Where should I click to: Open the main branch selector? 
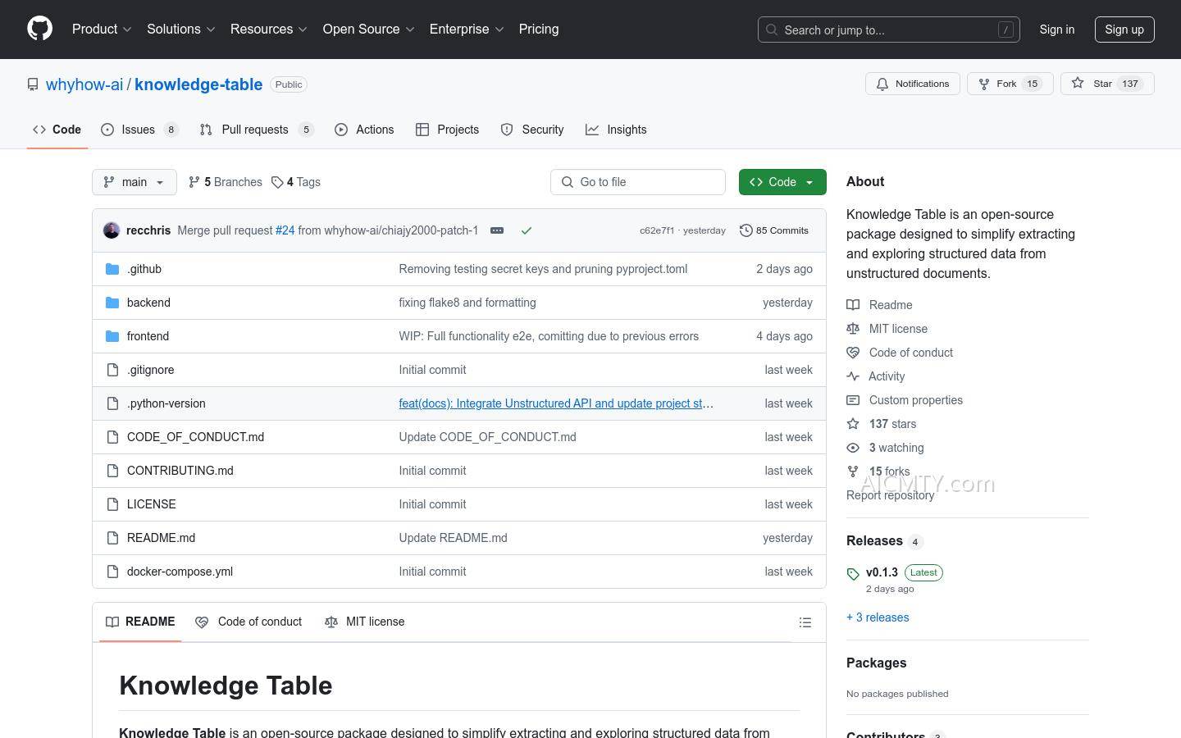[134, 182]
